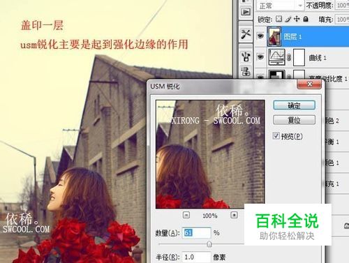
Task: Select the 曲线 1 layer mask thumbnail
Action: pos(299,57)
